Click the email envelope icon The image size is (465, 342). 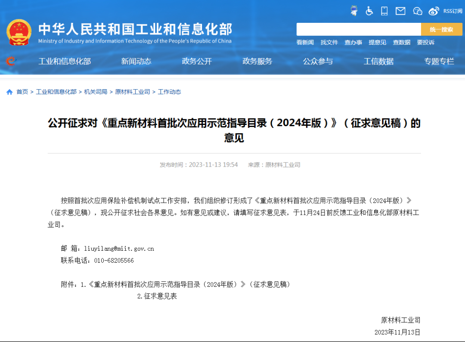400,11
